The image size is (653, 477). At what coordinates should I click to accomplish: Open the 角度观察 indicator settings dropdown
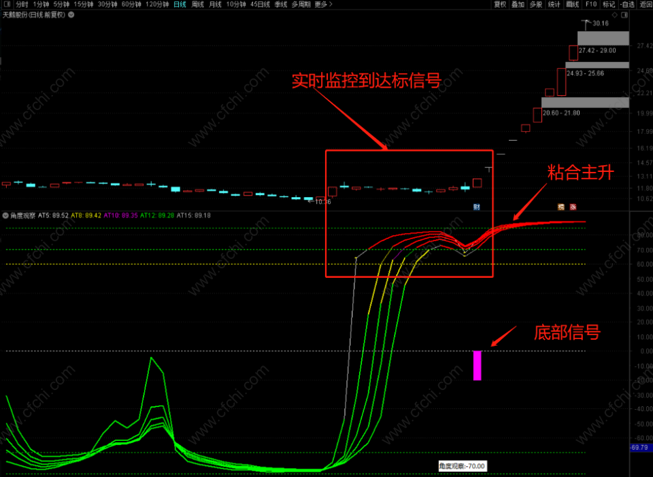6,215
